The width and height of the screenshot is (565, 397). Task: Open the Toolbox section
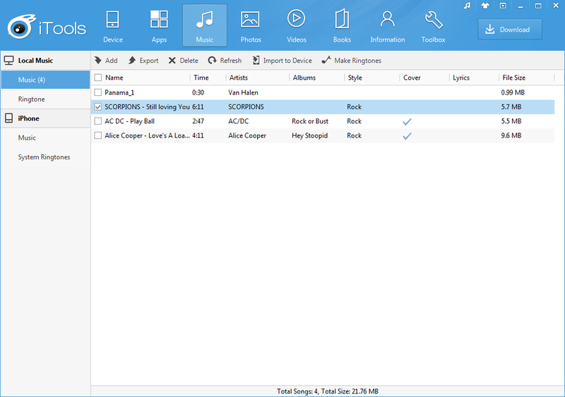[x=433, y=26]
